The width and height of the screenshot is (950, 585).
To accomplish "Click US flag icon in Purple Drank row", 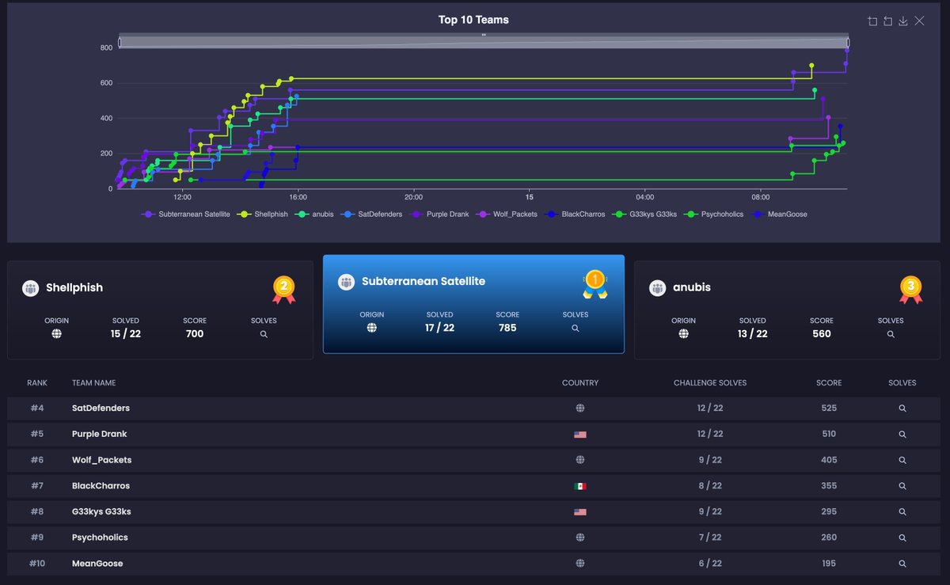I will 580,434.
